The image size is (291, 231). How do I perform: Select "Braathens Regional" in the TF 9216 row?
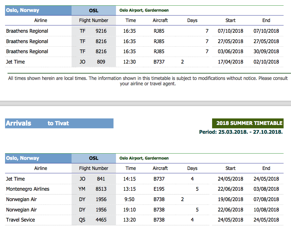[27, 31]
